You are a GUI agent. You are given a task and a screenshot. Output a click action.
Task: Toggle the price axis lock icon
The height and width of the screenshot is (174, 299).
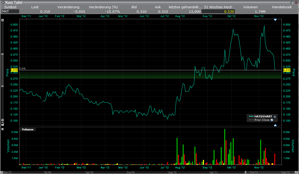(2, 124)
